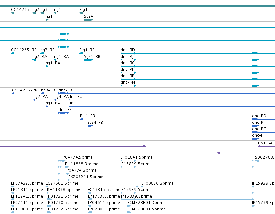Select the CG14265-PB protein label
This screenshot has height=214, width=275.
click(x=25, y=90)
